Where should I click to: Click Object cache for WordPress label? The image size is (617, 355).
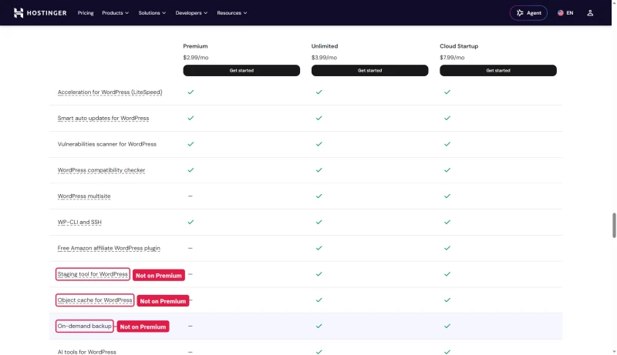[x=95, y=300]
